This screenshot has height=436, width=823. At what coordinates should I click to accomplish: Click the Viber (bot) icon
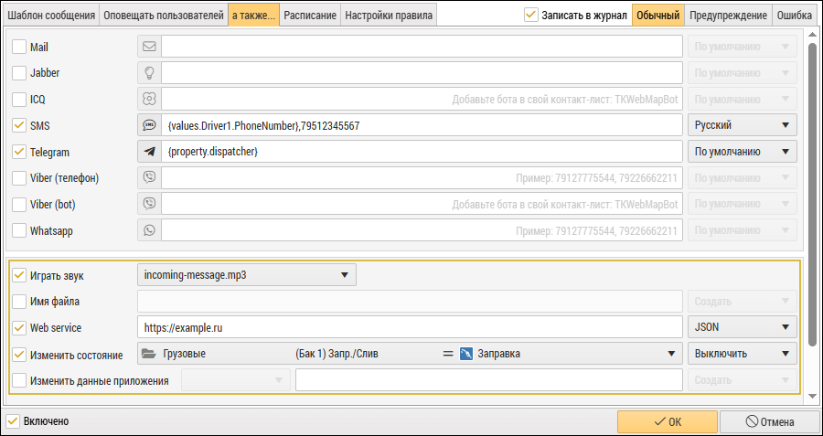click(x=149, y=205)
